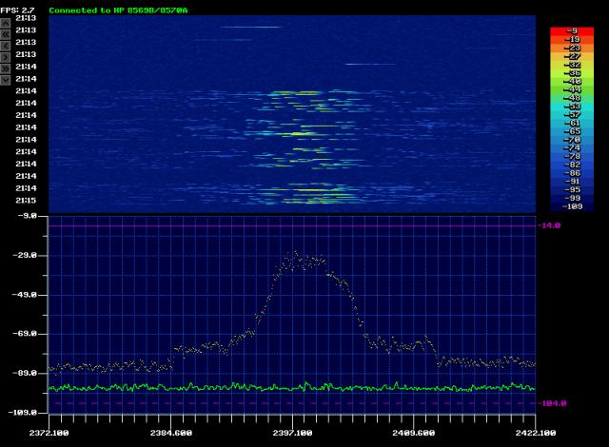Click the 21:15 waterfall timestamp
The height and width of the screenshot is (447, 609).
26,201
